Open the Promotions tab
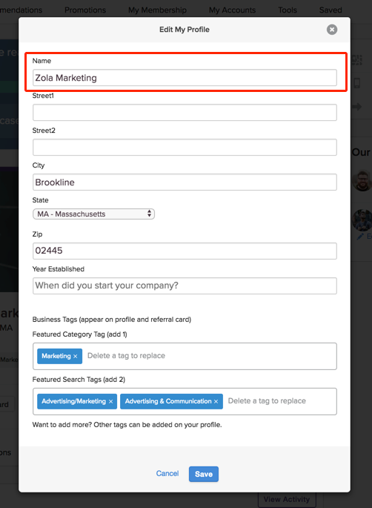Viewport: 372px width, 508px height. click(85, 10)
